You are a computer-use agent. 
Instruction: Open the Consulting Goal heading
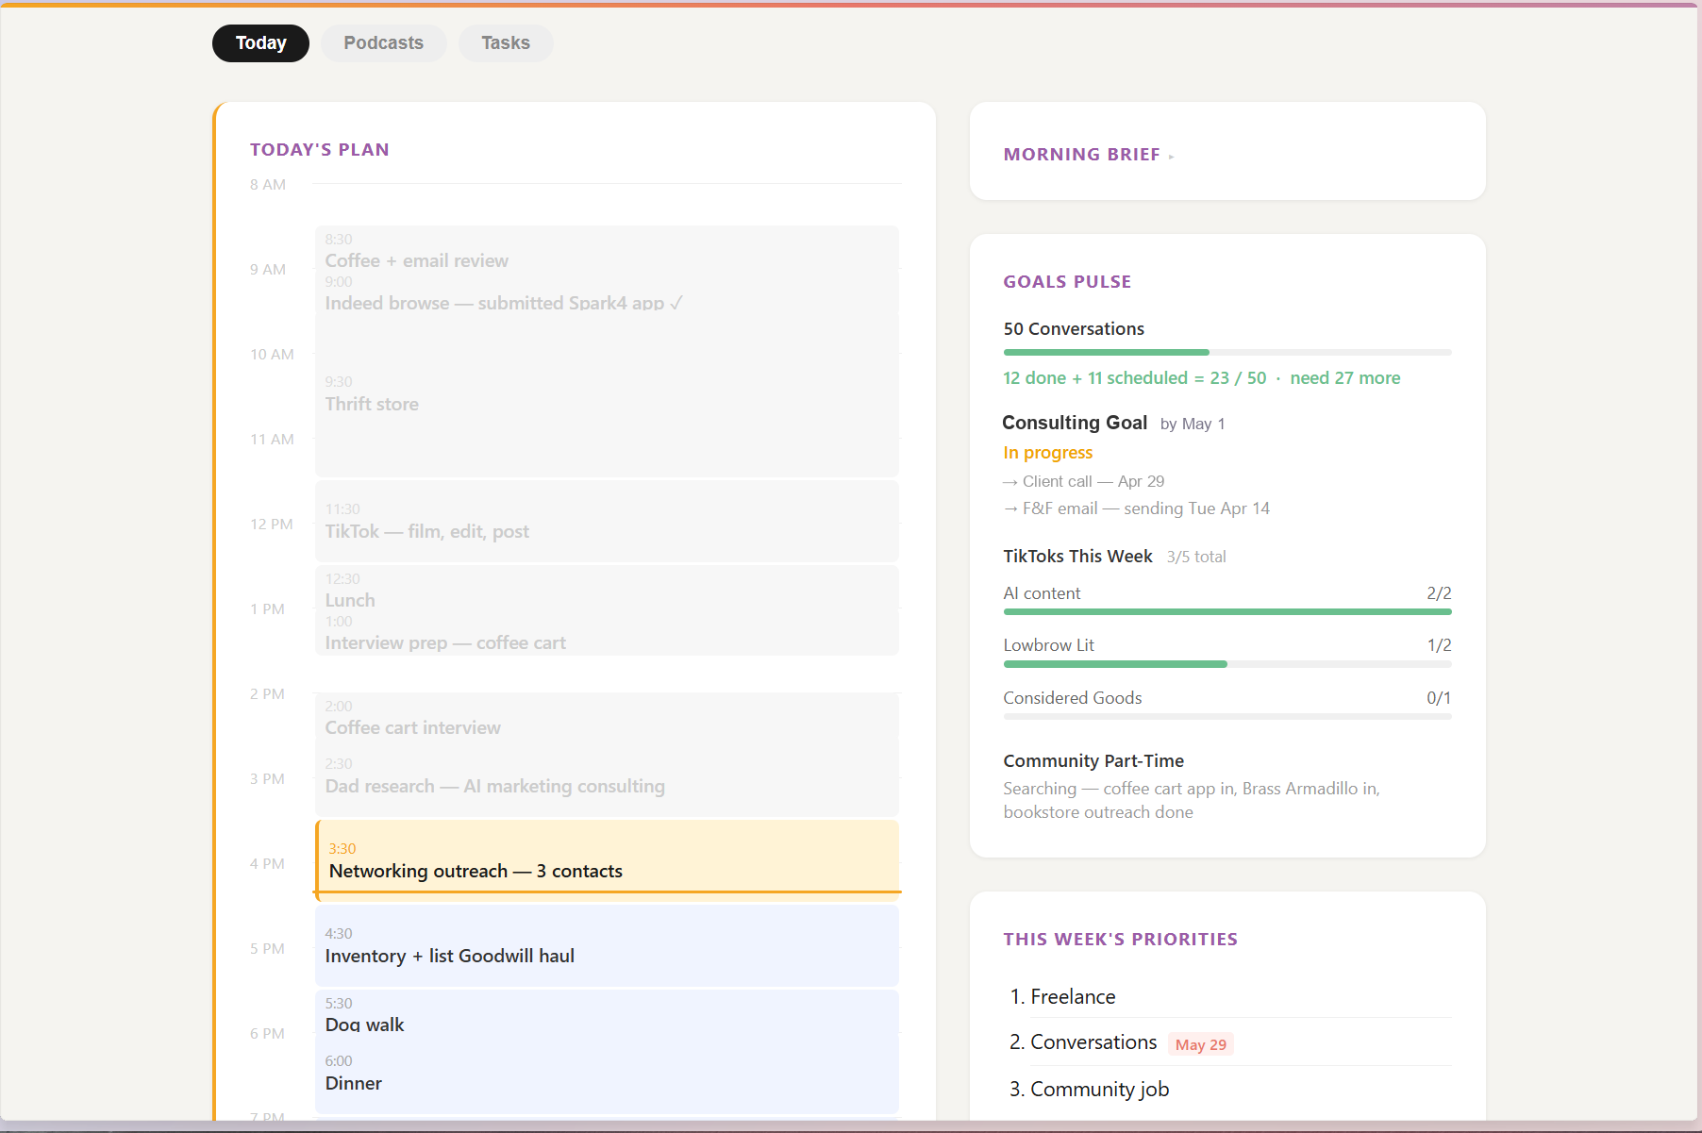coord(1075,423)
